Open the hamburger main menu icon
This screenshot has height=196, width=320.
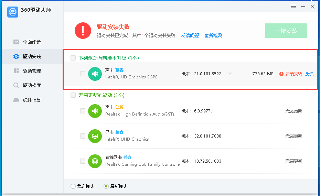coord(294,7)
